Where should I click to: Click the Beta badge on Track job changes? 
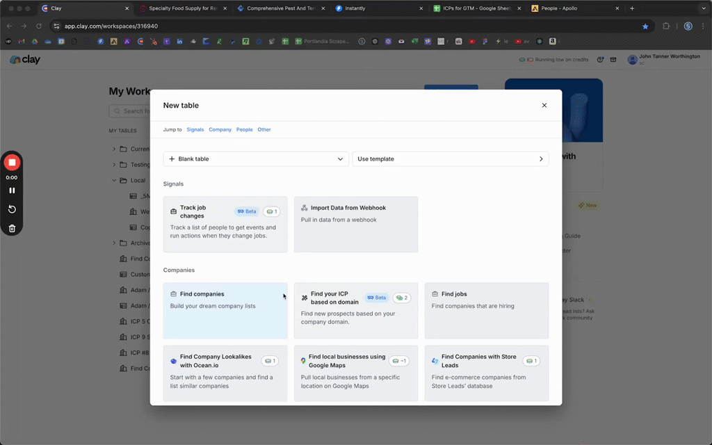pyautogui.click(x=247, y=211)
